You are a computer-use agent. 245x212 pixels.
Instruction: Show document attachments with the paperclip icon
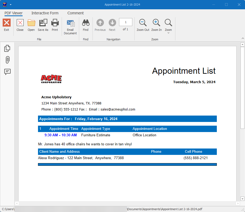pos(7,60)
